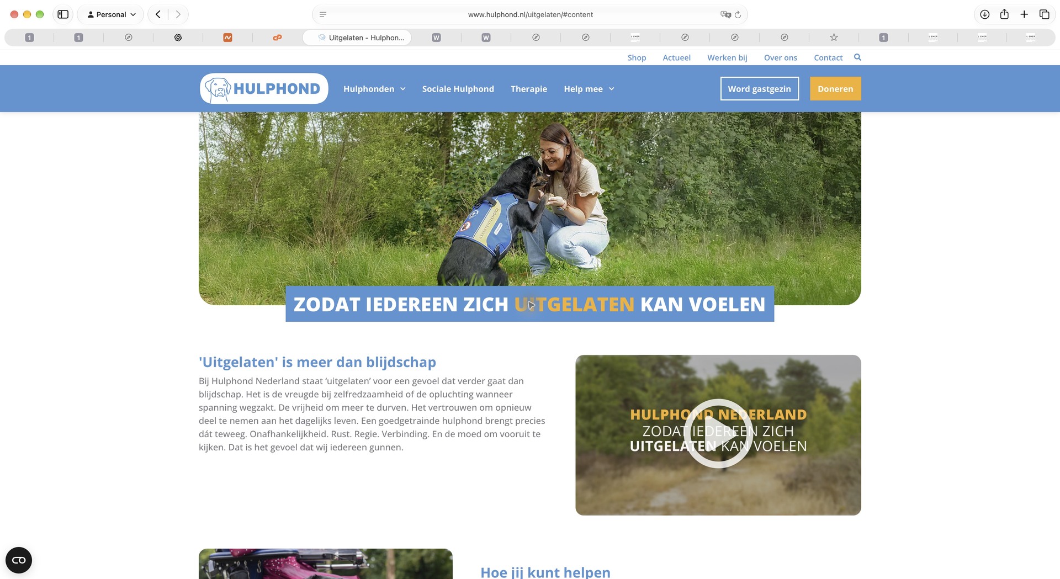Click the Share icon in toolbar
The image size is (1060, 579).
pyautogui.click(x=1004, y=14)
